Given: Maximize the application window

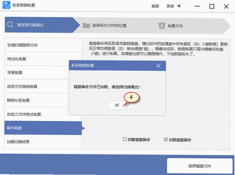Looking at the screenshot, I should pyautogui.click(x=211, y=6).
